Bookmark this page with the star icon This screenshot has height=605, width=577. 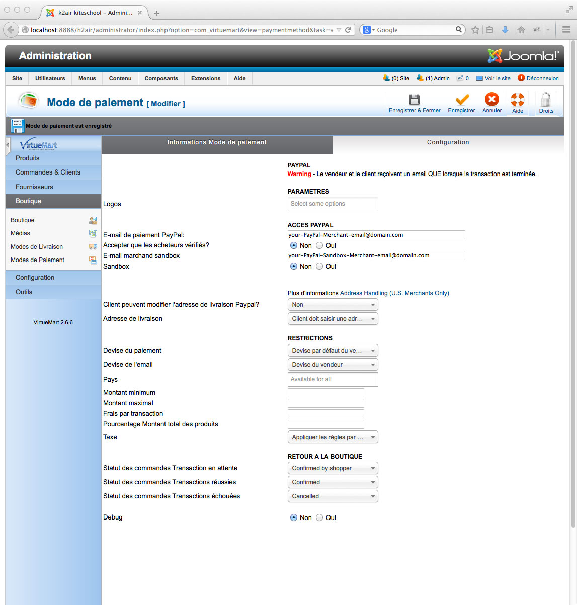pos(475,30)
